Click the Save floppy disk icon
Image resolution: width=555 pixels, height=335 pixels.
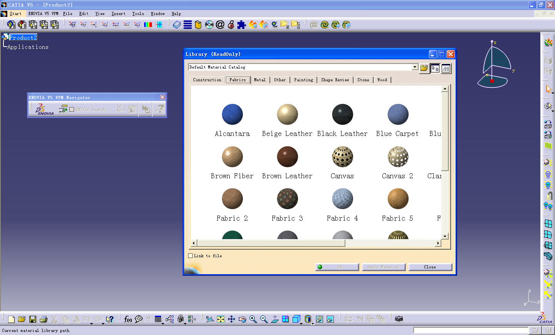(33, 319)
